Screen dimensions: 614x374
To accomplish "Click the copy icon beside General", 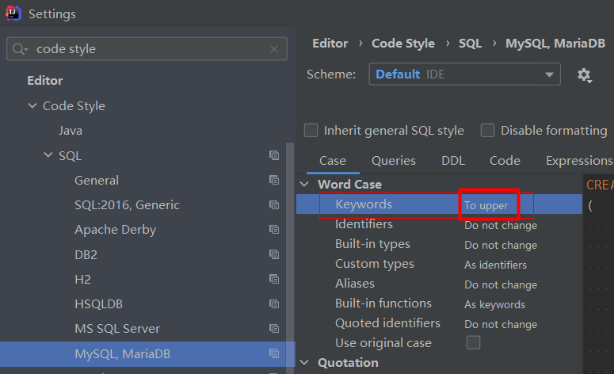I will point(274,180).
